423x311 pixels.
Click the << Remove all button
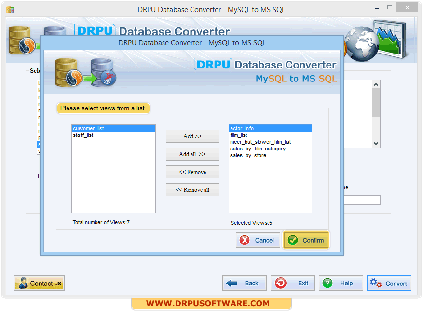coord(192,189)
